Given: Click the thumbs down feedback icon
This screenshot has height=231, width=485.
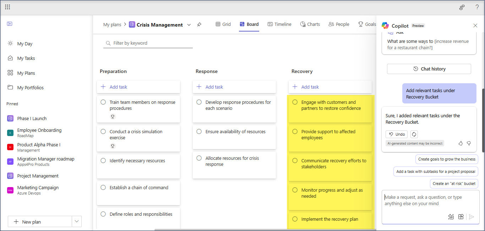Looking at the screenshot, I should coord(469,143).
